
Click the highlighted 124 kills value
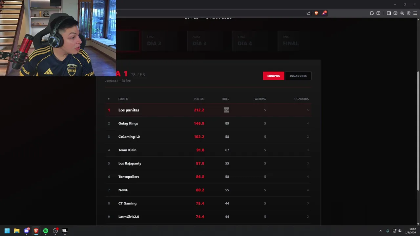(x=226, y=110)
